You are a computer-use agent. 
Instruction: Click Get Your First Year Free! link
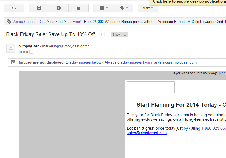coord(60,22)
